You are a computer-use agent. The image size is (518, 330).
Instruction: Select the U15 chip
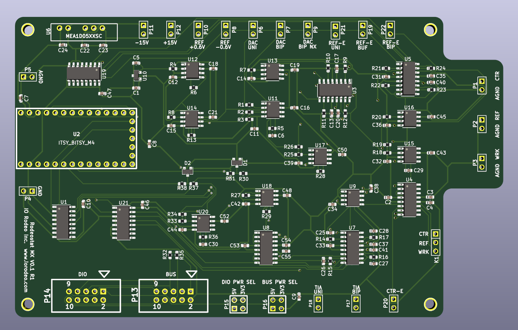coord(409,155)
